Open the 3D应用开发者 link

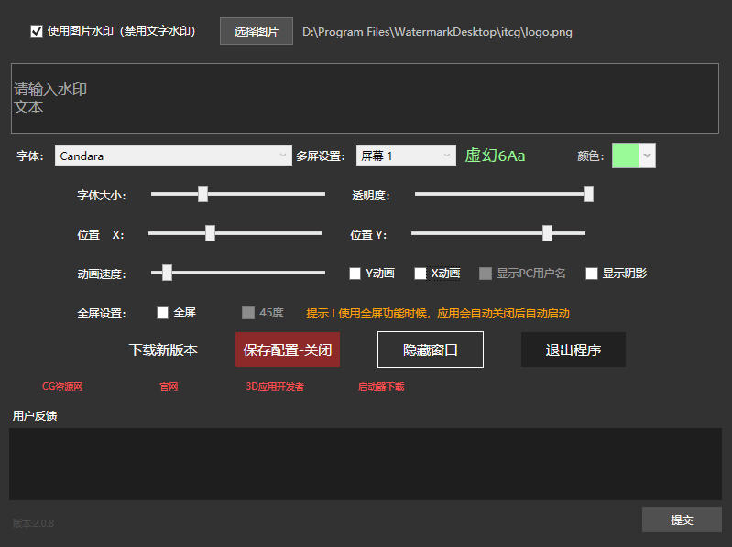click(x=275, y=387)
